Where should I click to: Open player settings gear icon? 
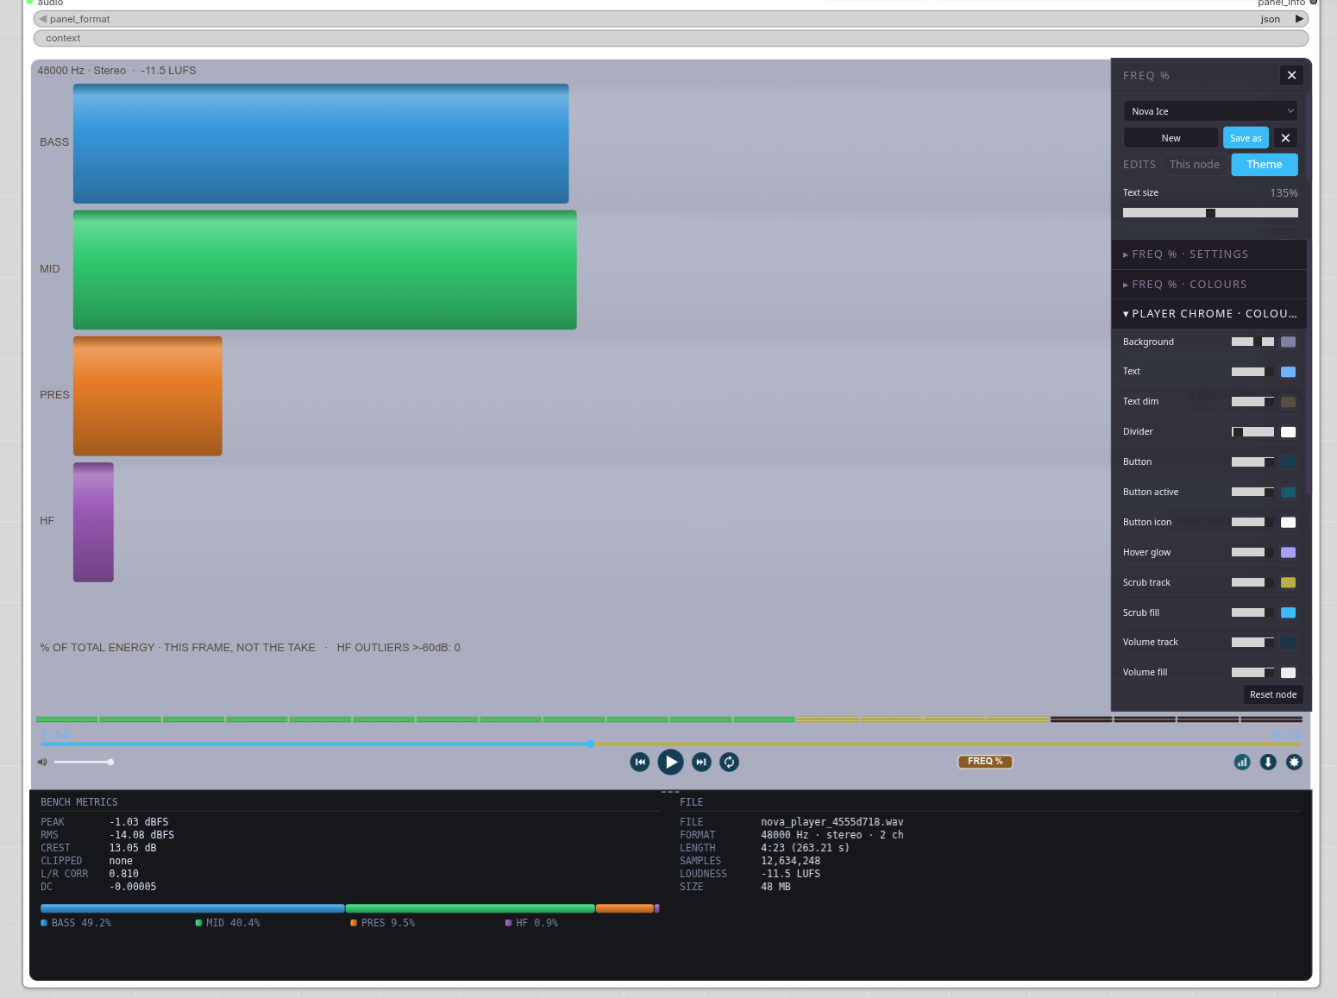coord(1294,762)
